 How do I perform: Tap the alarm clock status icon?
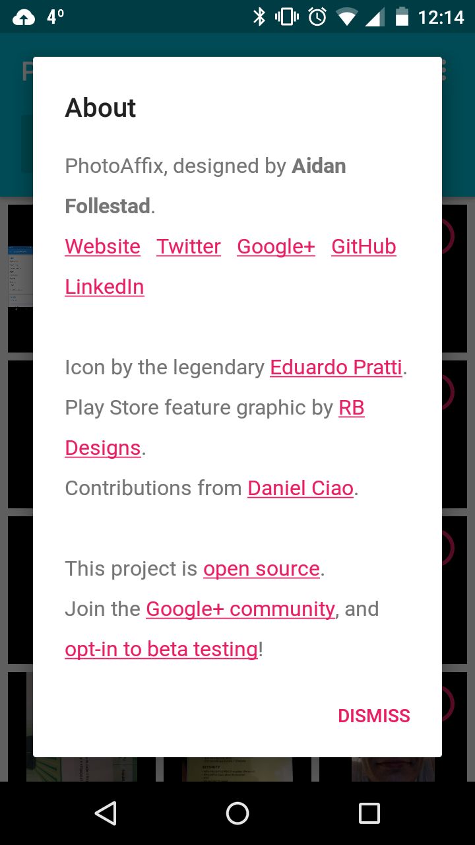[317, 17]
